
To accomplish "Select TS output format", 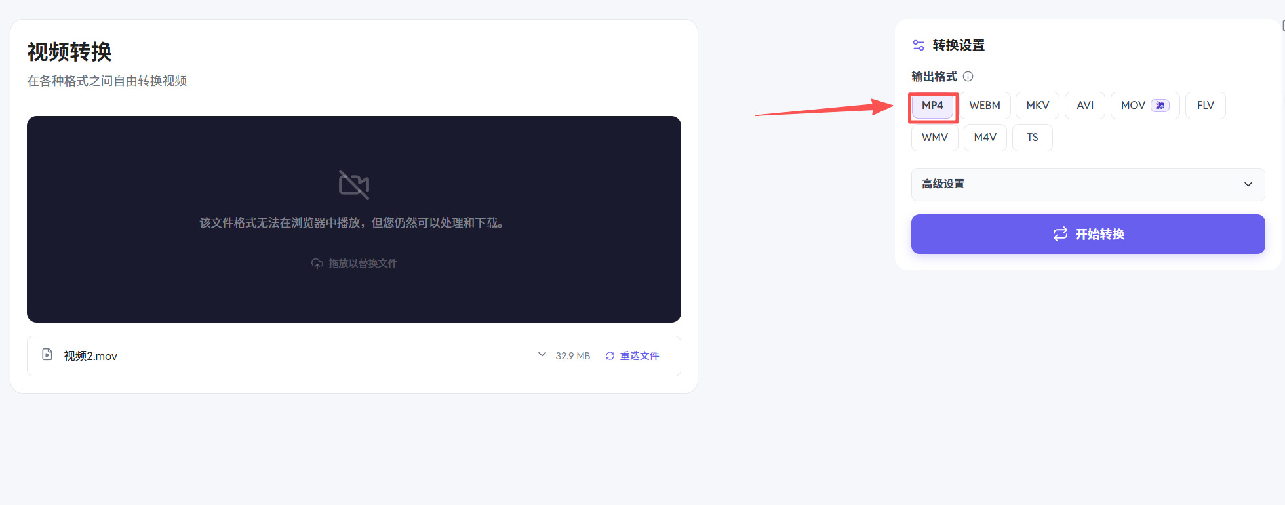I will (1033, 138).
